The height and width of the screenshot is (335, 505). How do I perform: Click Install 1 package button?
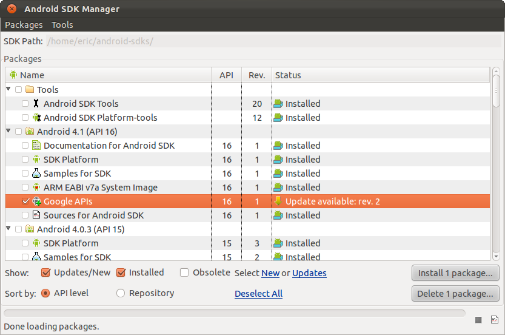tap(455, 273)
